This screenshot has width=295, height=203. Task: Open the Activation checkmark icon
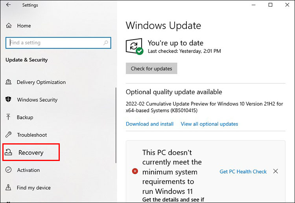click(9, 170)
